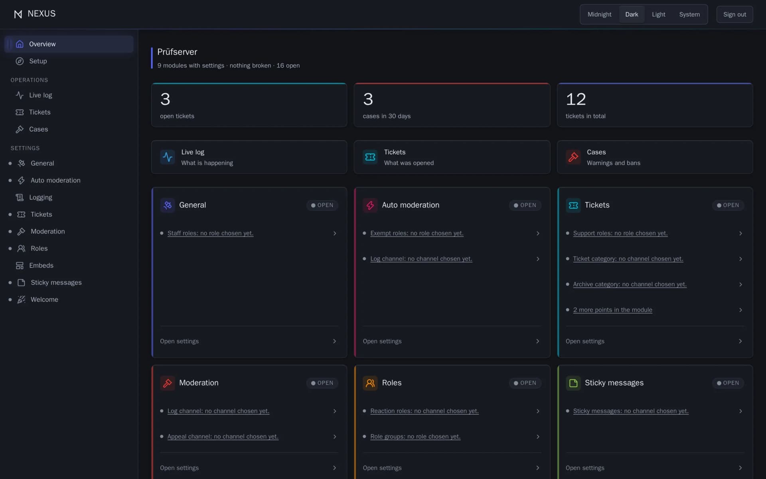Click the OPEN badge on Roles card

[x=525, y=383]
